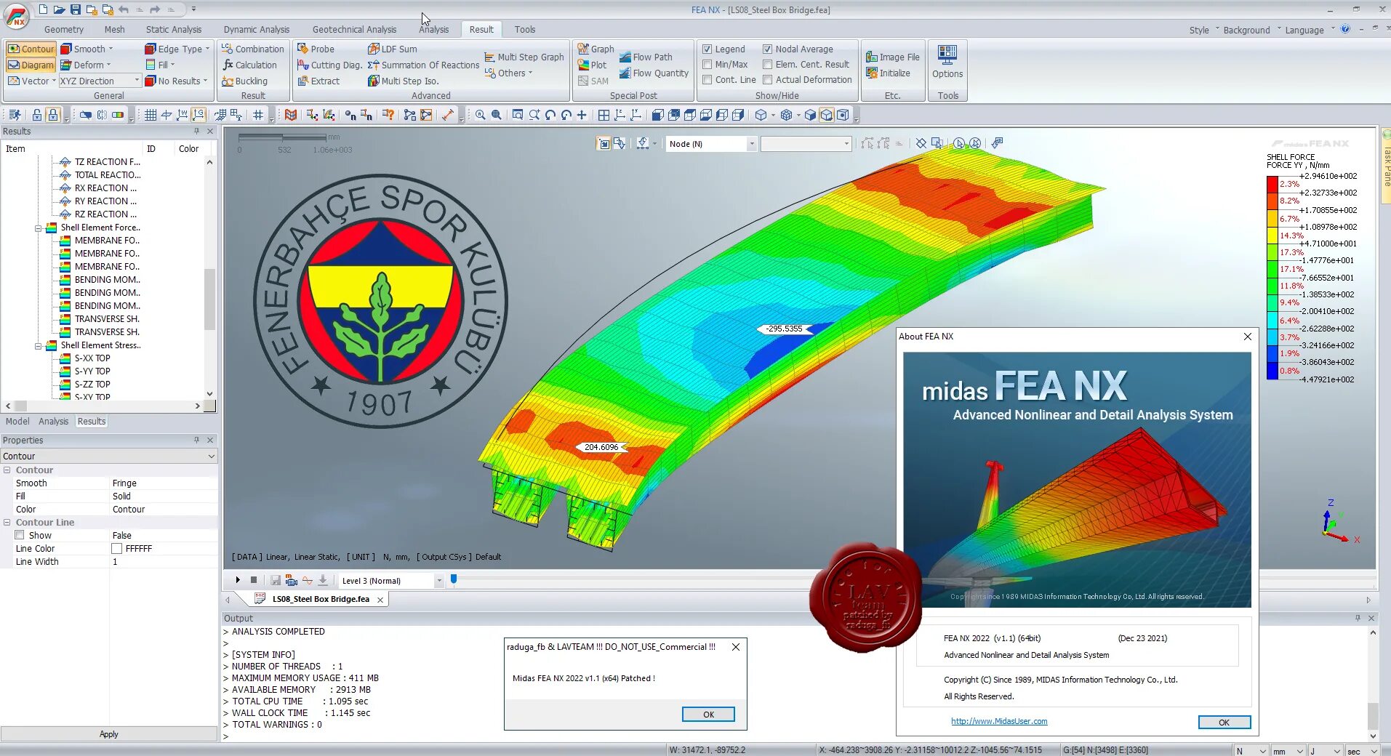This screenshot has height=756, width=1391.
Task: Select S-YY TOP in the results tree
Action: click(x=92, y=371)
